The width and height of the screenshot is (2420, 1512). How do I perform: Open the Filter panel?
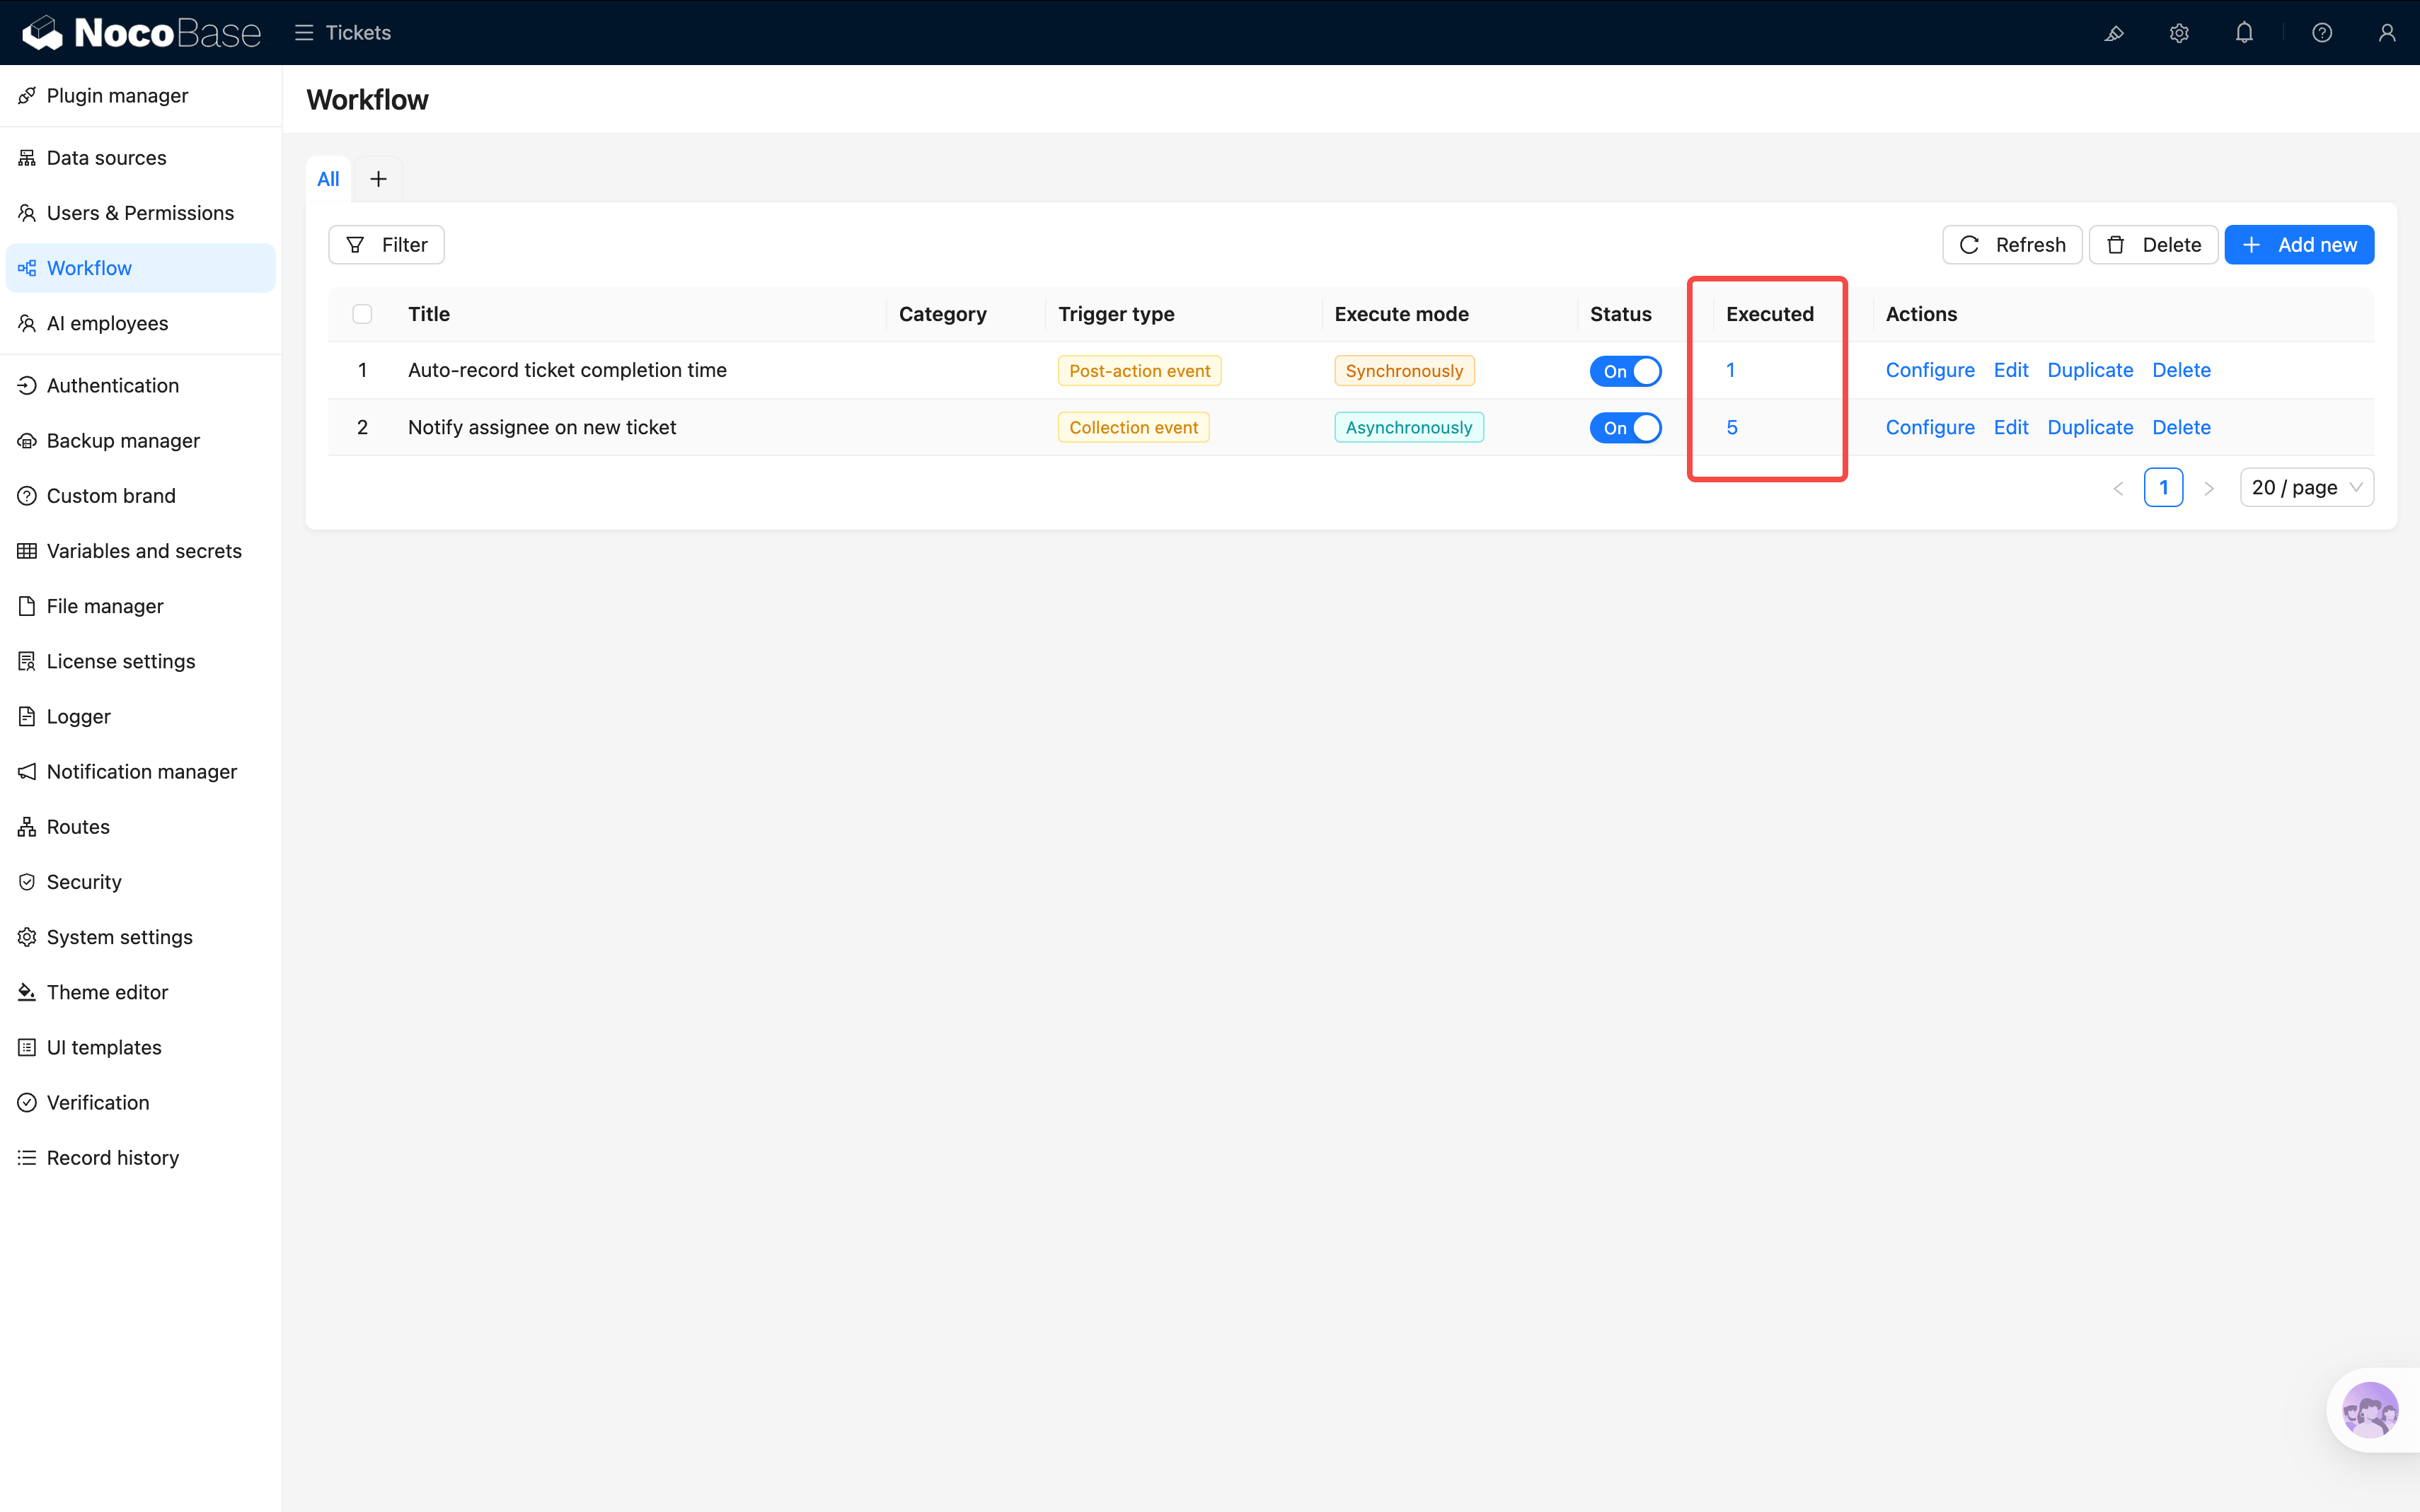coord(386,244)
